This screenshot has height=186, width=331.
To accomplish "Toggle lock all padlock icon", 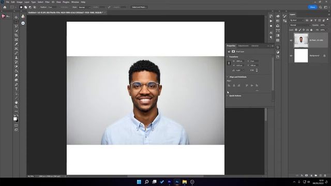I will tap(311, 30).
